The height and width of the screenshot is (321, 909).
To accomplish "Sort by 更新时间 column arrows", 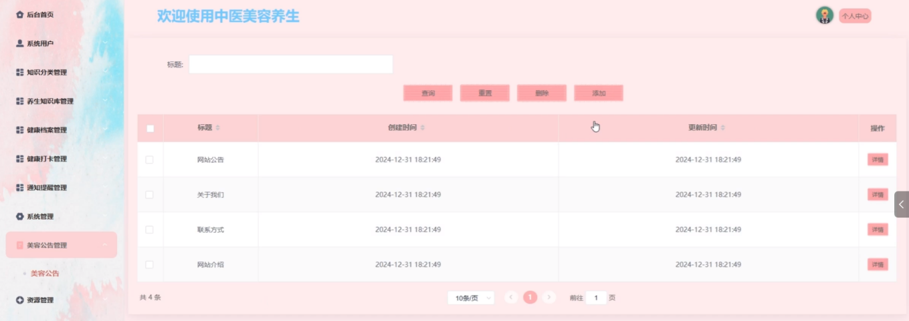I will (x=722, y=127).
